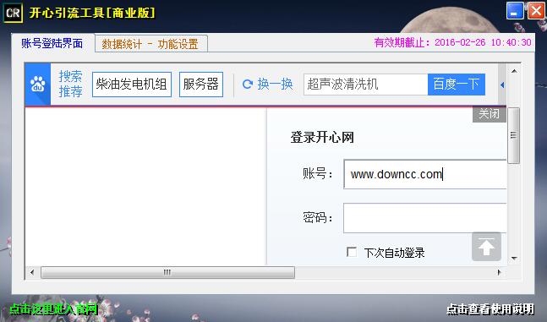547x322 pixels.
Task: Focus the Baidu search box with 超声波清洗机
Action: (365, 84)
